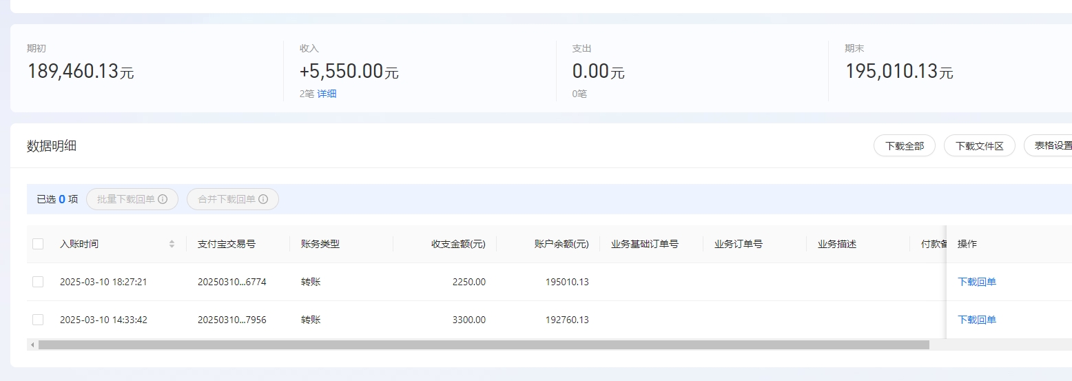Click transaction number 20250310...7956
The height and width of the screenshot is (381, 1072).
[x=231, y=320]
